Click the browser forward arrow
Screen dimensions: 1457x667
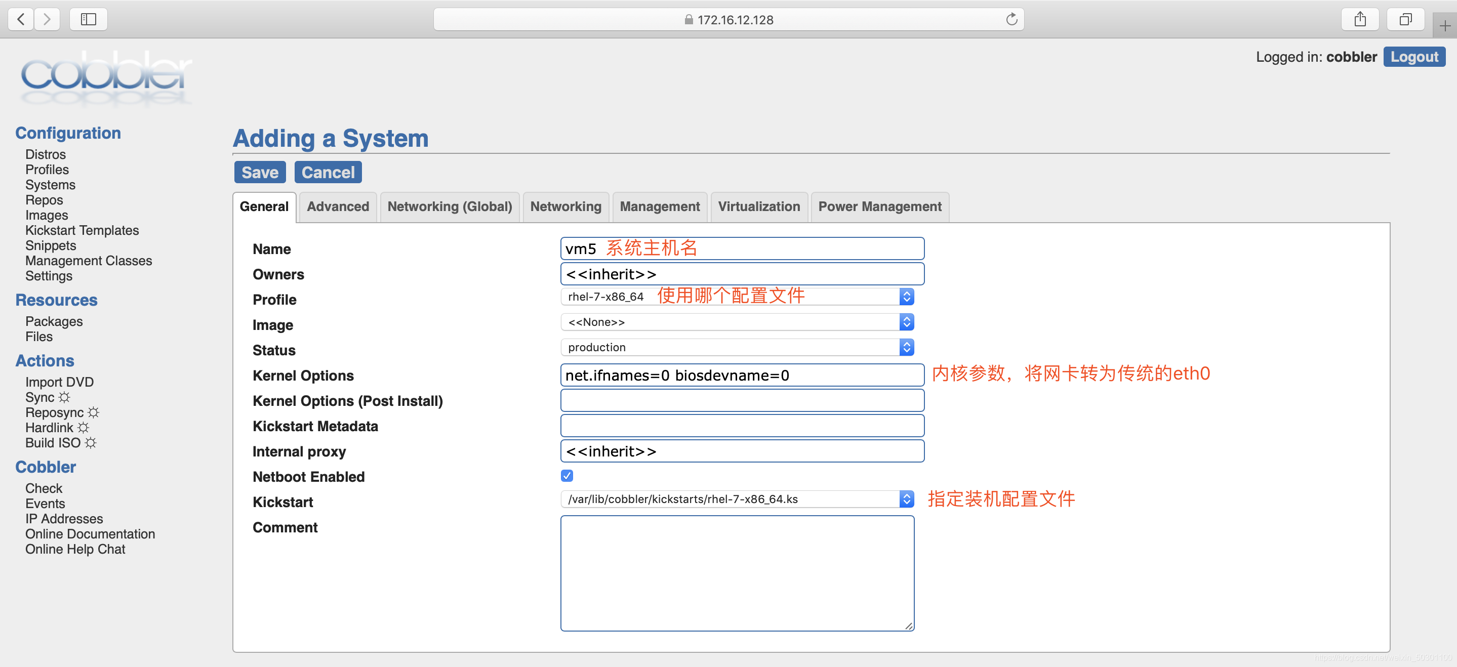(x=47, y=19)
